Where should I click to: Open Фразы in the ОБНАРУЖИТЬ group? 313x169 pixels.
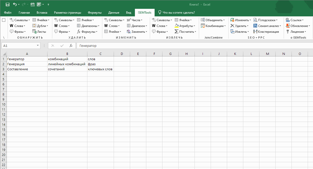[18, 31]
